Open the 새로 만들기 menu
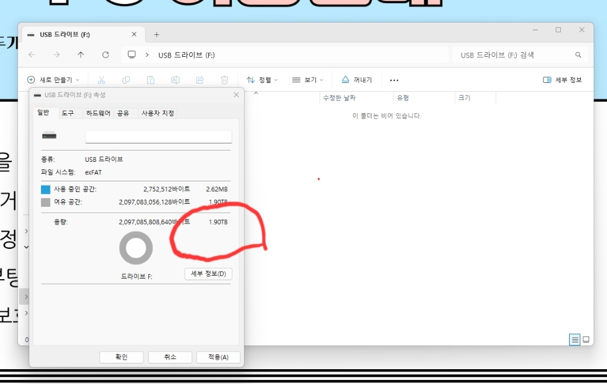The image size is (607, 384). (53, 80)
